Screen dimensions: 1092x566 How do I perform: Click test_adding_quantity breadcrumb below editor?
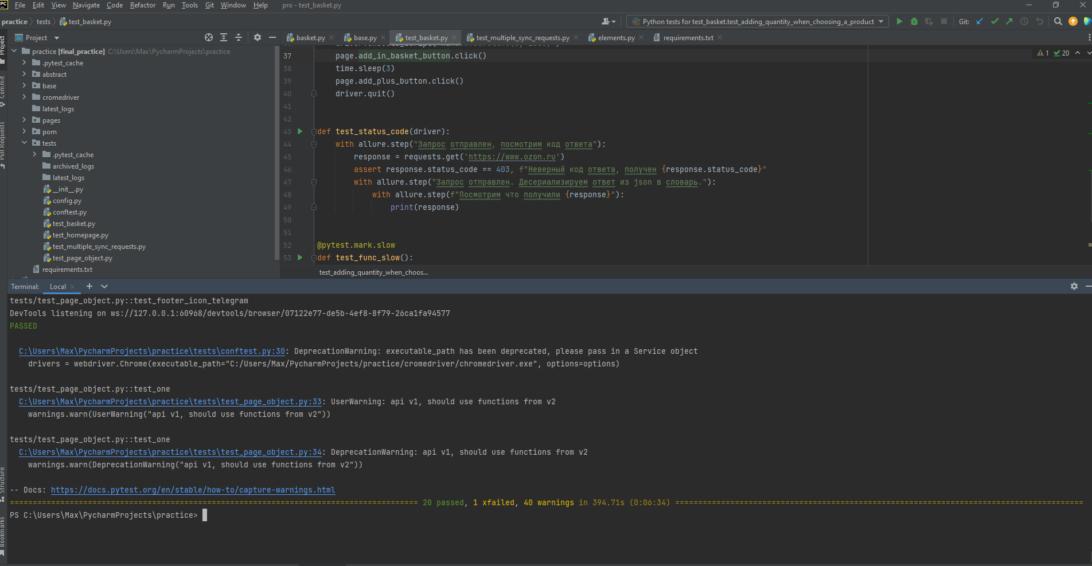click(373, 272)
